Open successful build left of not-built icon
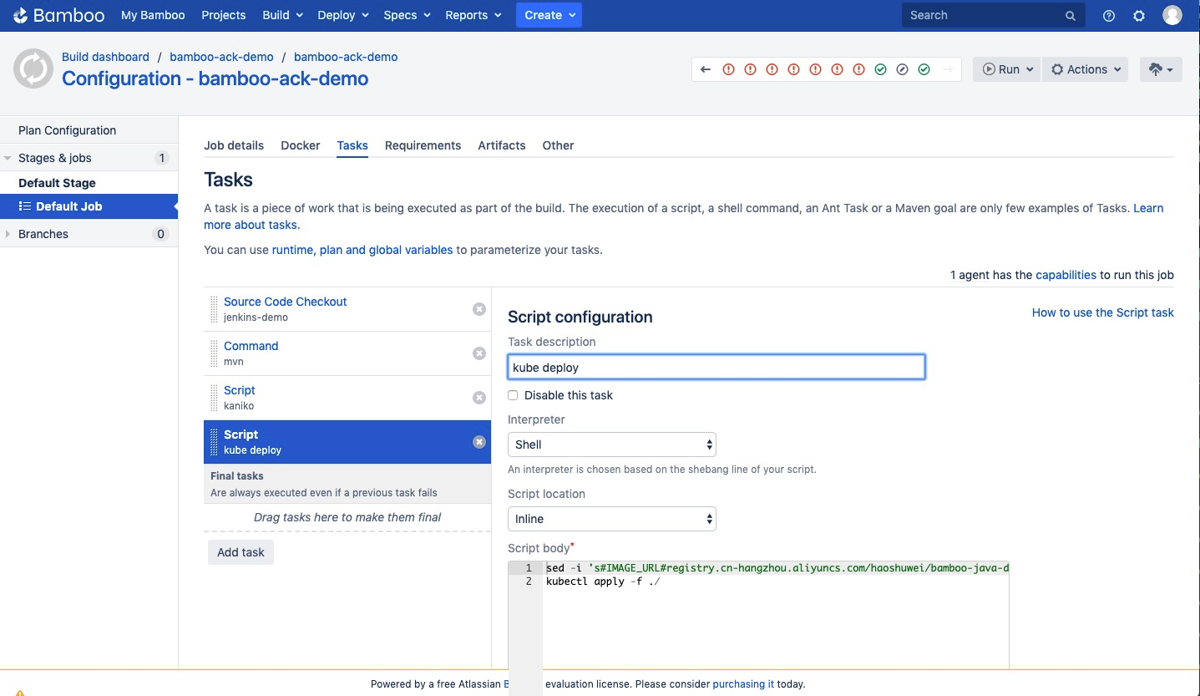 (880, 69)
